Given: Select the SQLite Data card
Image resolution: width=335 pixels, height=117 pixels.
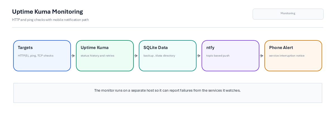Looking at the screenshot, I should [167, 56].
